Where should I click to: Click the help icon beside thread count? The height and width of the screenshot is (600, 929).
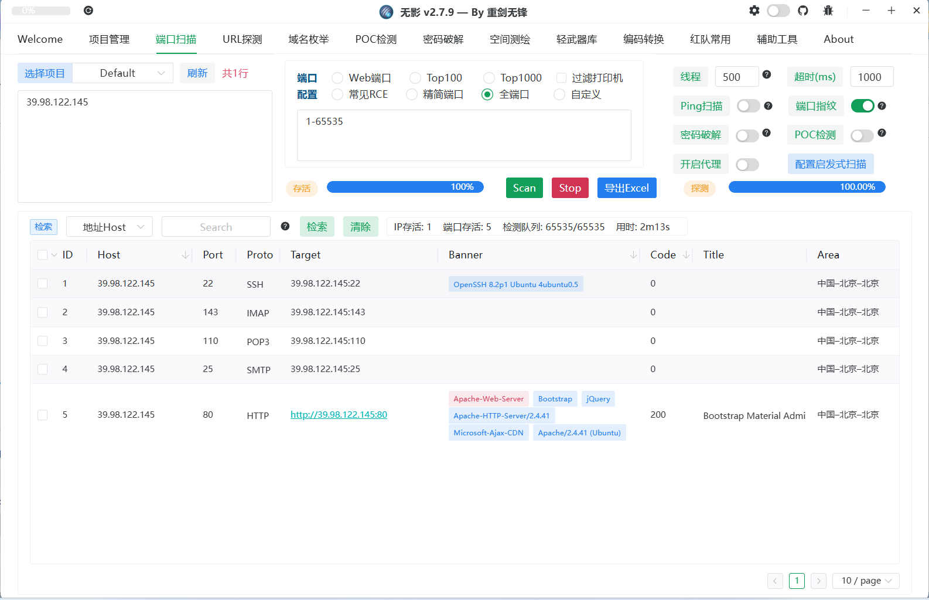click(x=767, y=74)
